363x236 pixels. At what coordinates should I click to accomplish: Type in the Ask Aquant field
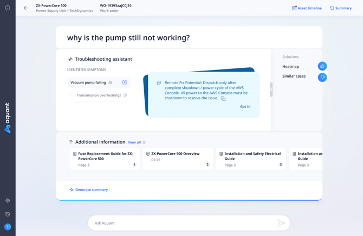pos(181,223)
